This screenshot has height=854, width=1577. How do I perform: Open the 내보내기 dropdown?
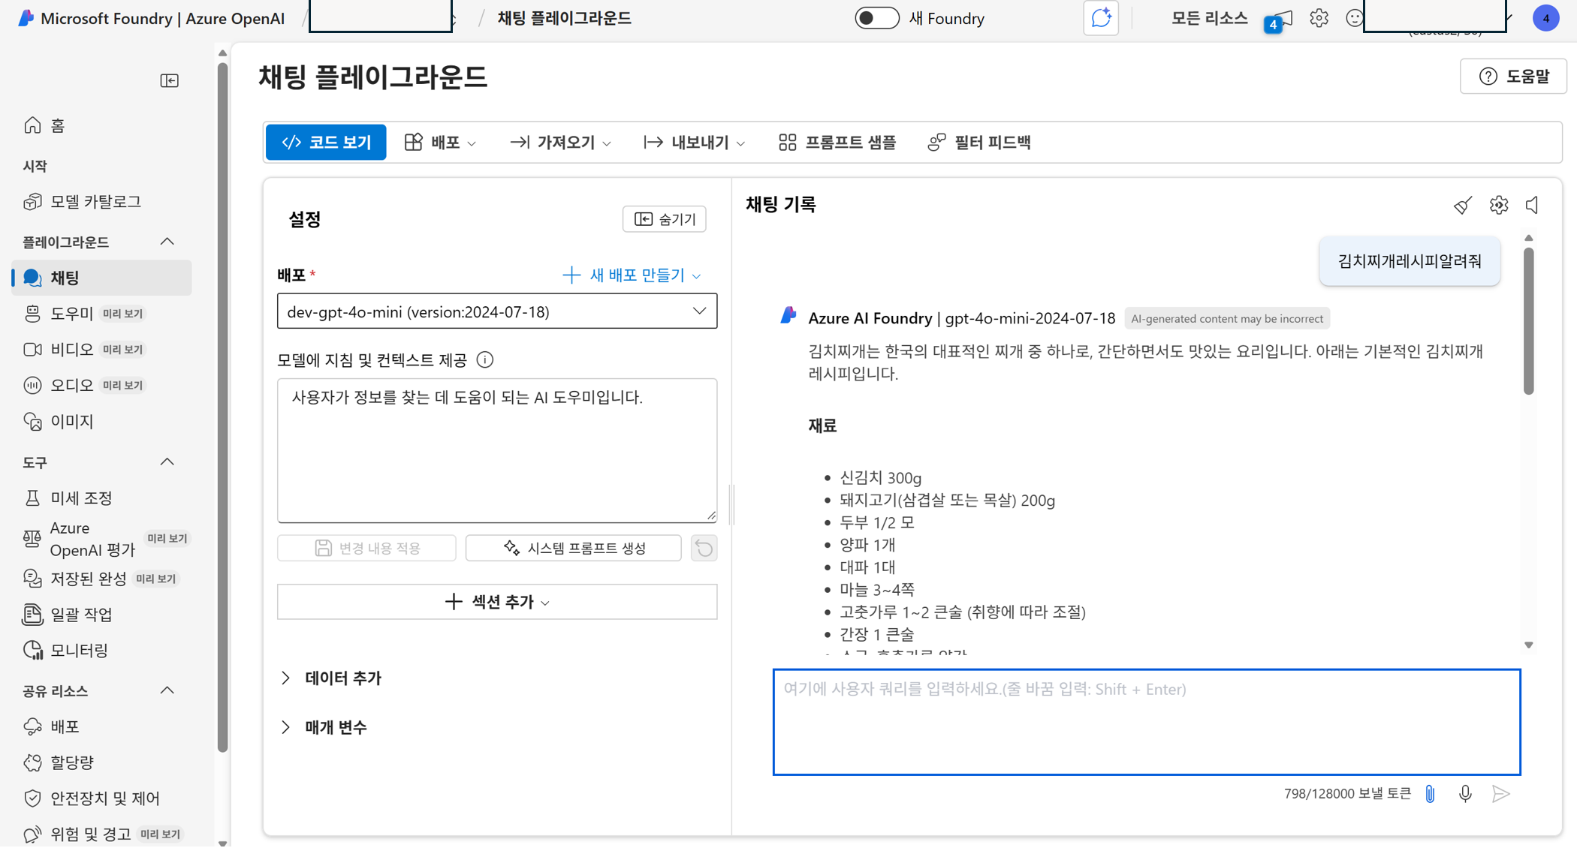(x=695, y=143)
